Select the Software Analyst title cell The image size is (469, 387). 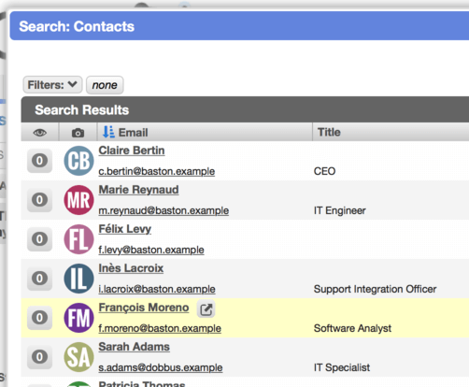[x=352, y=328]
